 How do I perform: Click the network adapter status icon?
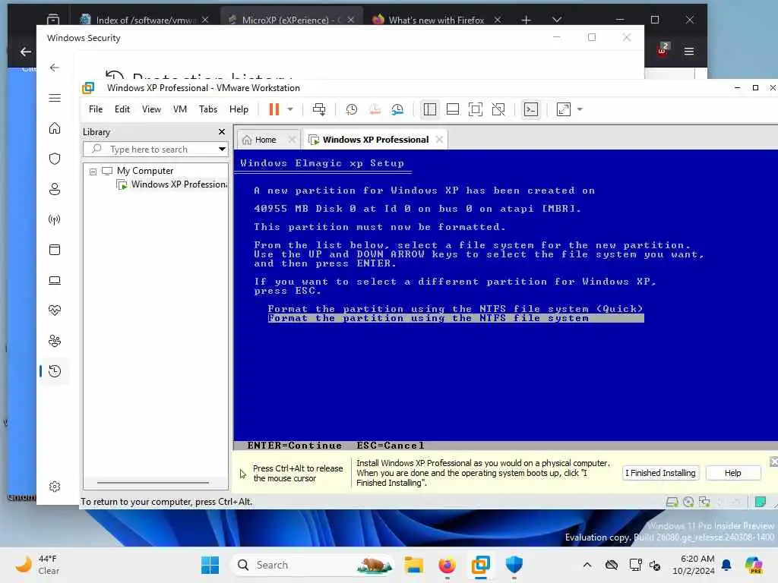click(x=704, y=502)
